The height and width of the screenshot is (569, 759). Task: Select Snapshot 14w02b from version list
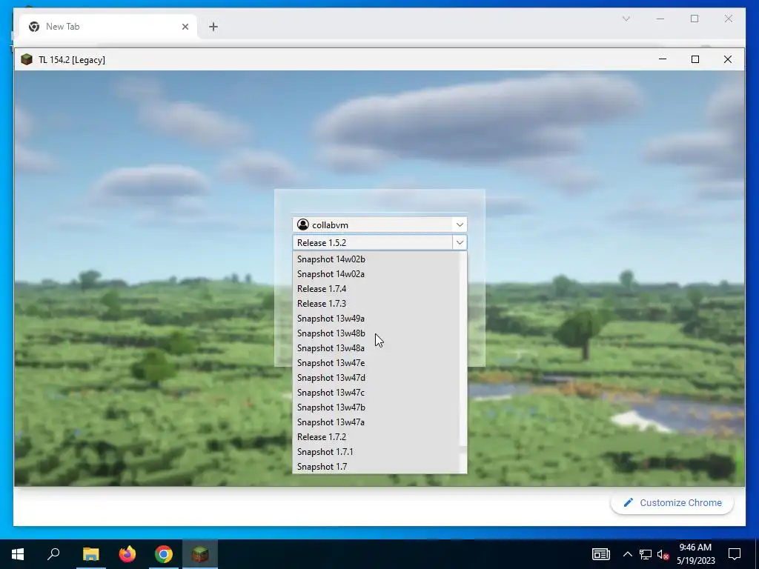pyautogui.click(x=376, y=259)
